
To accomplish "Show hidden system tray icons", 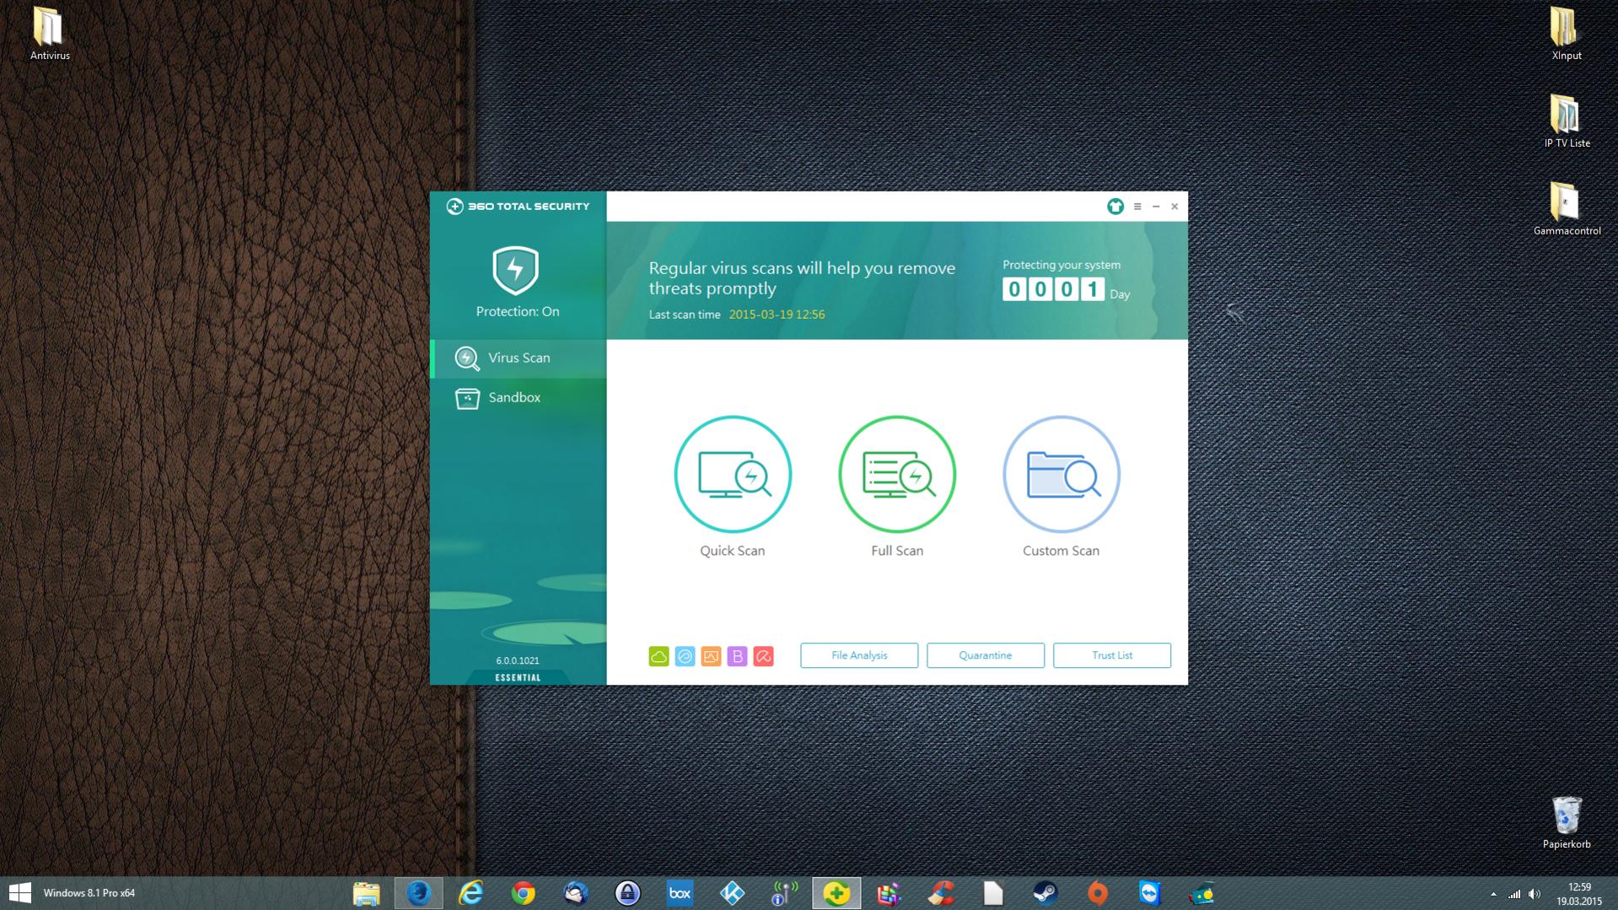I will point(1493,894).
